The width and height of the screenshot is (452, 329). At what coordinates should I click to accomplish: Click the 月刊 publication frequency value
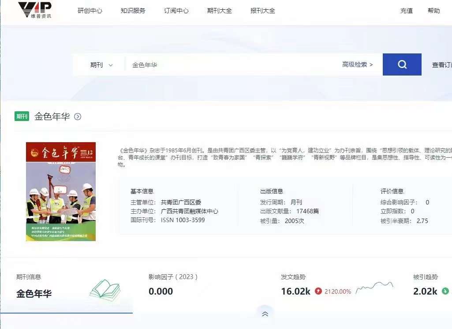click(x=296, y=202)
